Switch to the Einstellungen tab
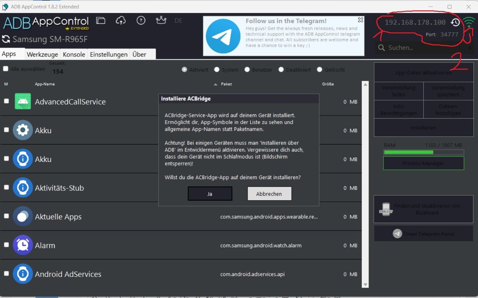478x298 pixels. (x=108, y=54)
